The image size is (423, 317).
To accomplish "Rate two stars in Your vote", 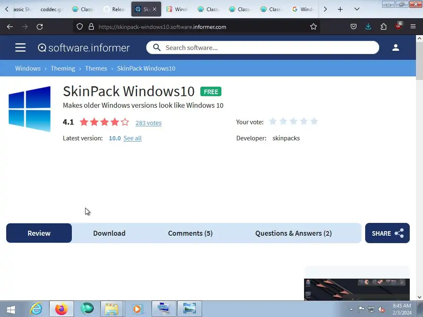I will click(x=283, y=122).
